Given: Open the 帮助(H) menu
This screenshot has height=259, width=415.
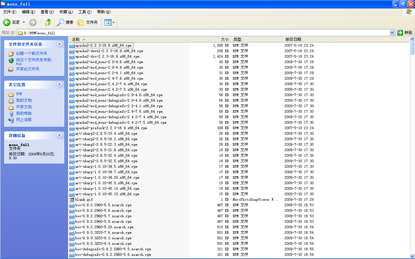Looking at the screenshot, I should click(x=104, y=12).
